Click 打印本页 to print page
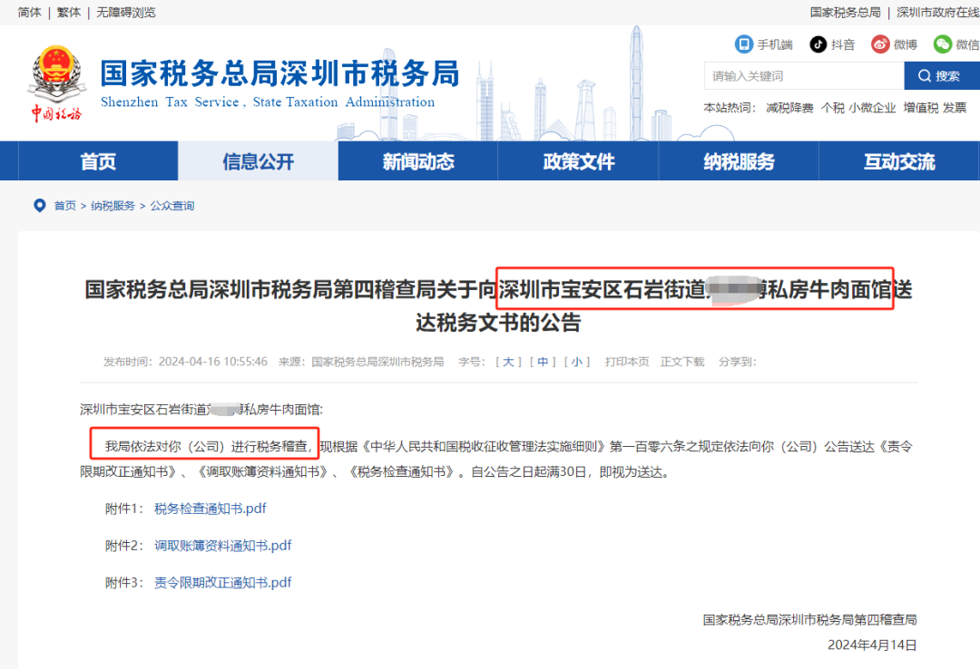Image resolution: width=980 pixels, height=669 pixels. (x=627, y=362)
